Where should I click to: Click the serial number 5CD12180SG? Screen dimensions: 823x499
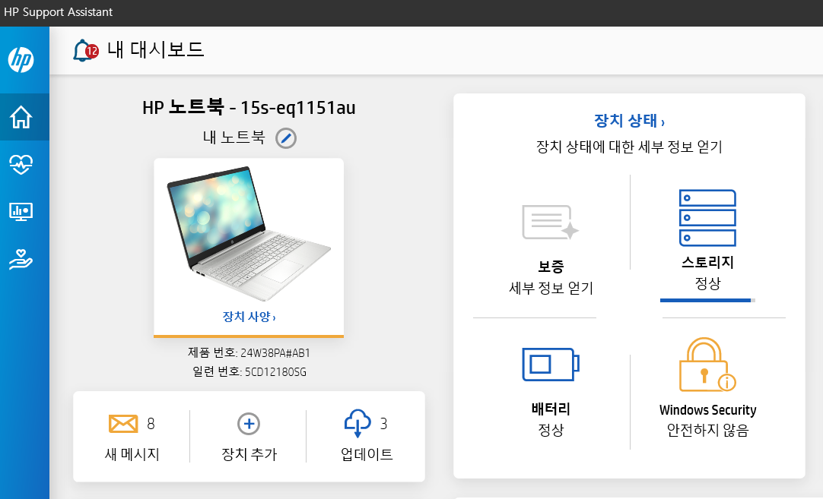tap(275, 371)
